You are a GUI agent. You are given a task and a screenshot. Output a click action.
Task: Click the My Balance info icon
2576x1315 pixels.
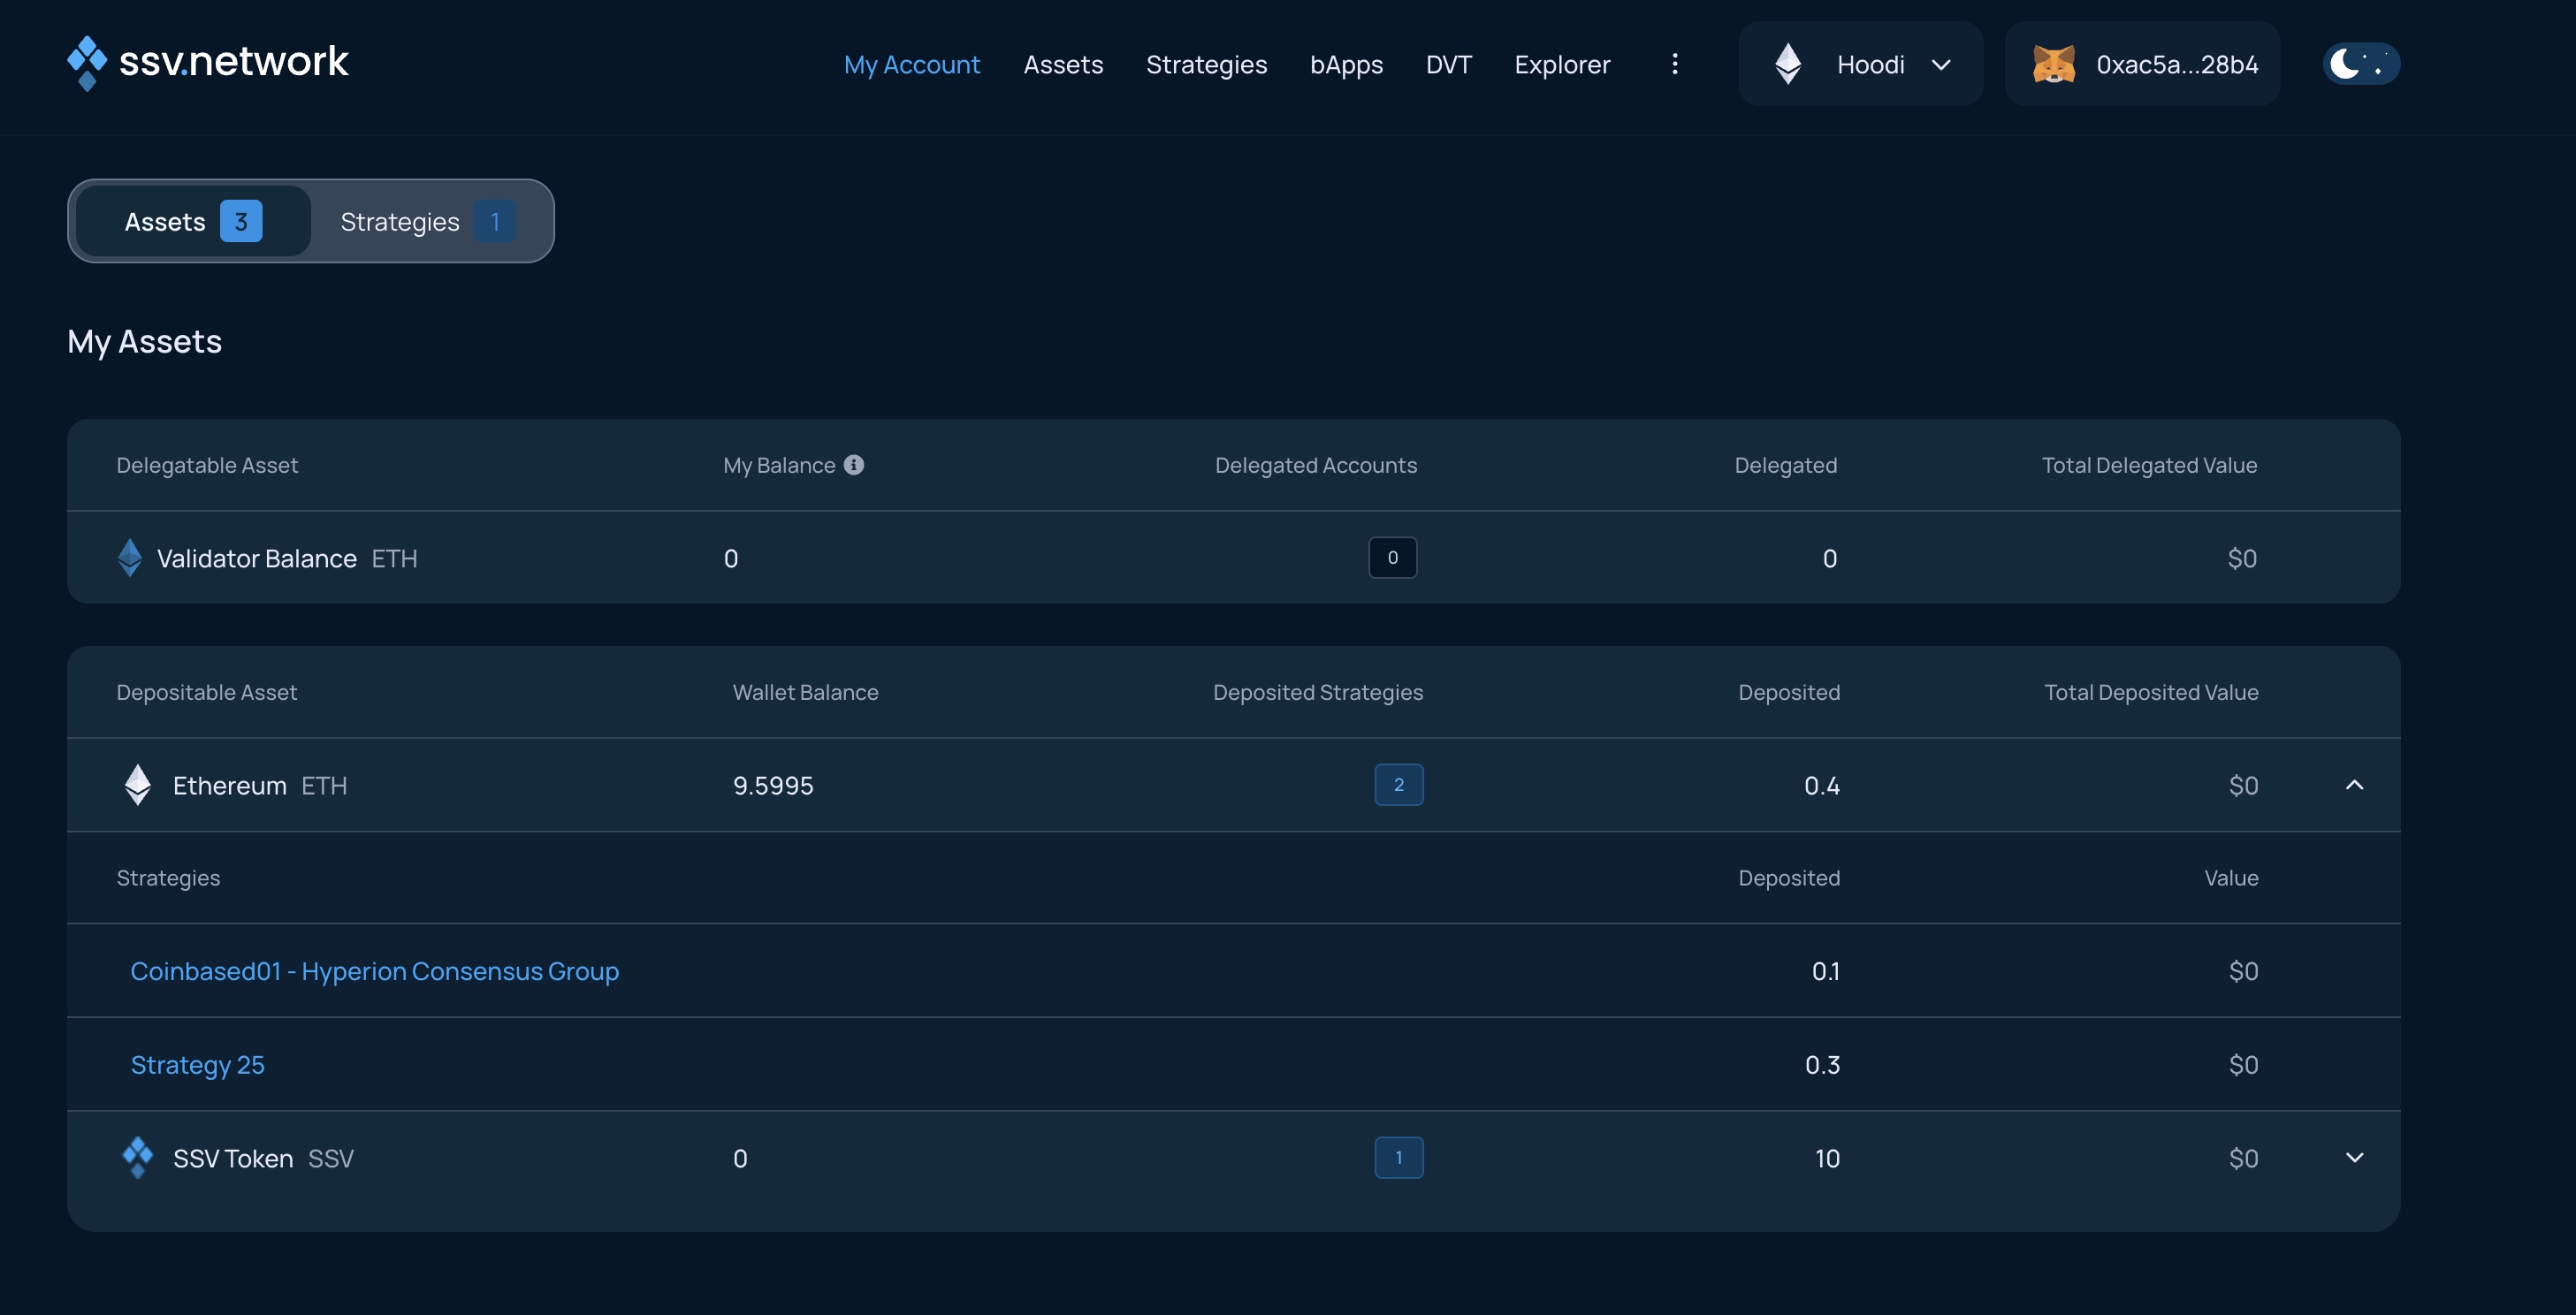pos(854,465)
